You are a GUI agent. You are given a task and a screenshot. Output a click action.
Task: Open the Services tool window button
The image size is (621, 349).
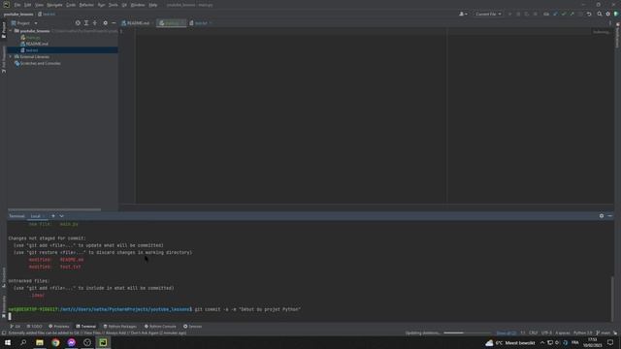pyautogui.click(x=192, y=327)
